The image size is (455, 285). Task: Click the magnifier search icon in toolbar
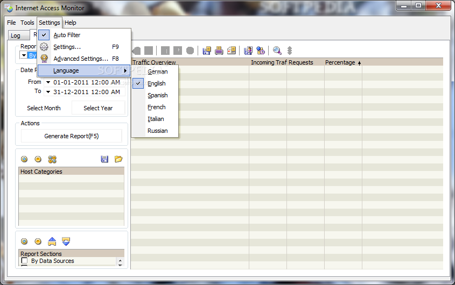tap(277, 51)
